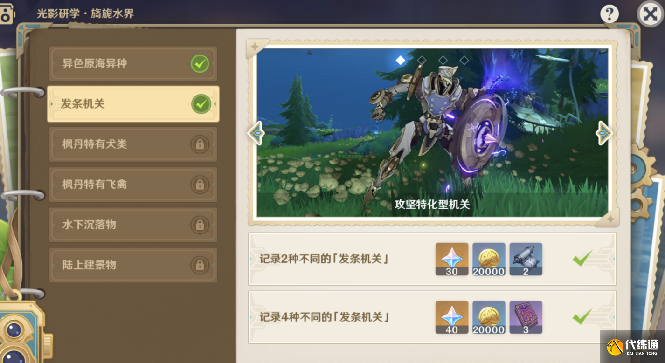Click the green checkmark on 发条机关 entry

pos(201,104)
